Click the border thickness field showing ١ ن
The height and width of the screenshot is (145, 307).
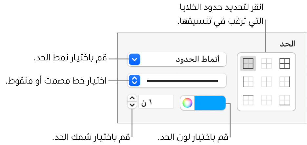(156, 102)
